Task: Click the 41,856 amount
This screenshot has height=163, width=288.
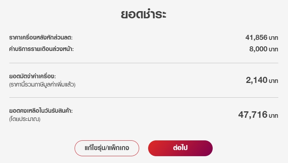Action: pos(256,37)
